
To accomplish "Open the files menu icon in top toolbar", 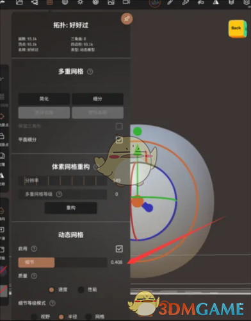I will pyautogui.click(x=19, y=3).
